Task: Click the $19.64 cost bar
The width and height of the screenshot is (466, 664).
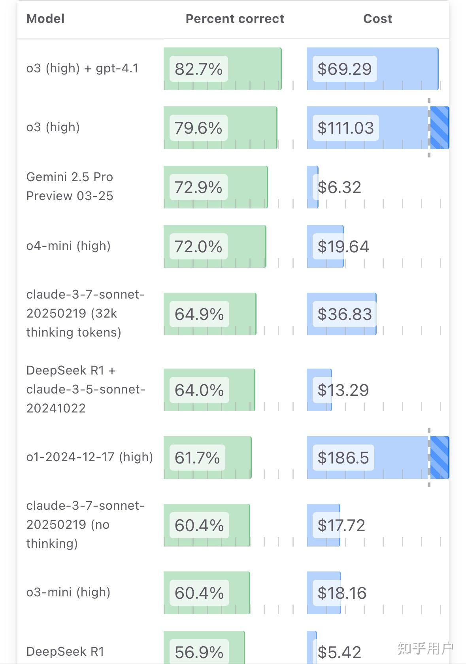Action: tap(325, 246)
